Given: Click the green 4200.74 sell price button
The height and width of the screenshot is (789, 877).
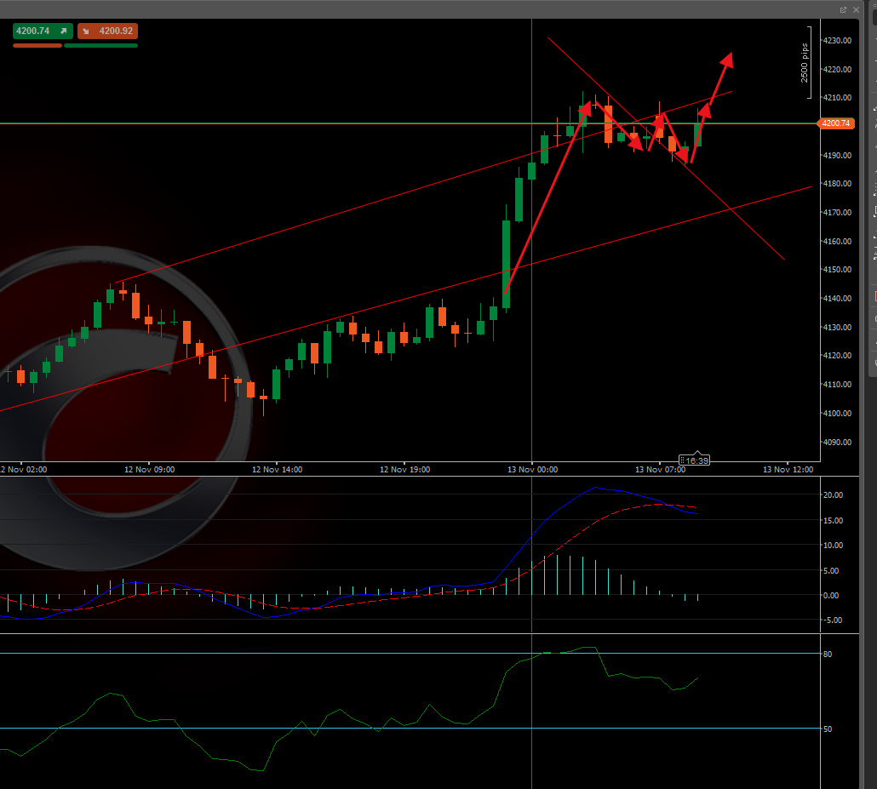Looking at the screenshot, I should click(43, 31).
